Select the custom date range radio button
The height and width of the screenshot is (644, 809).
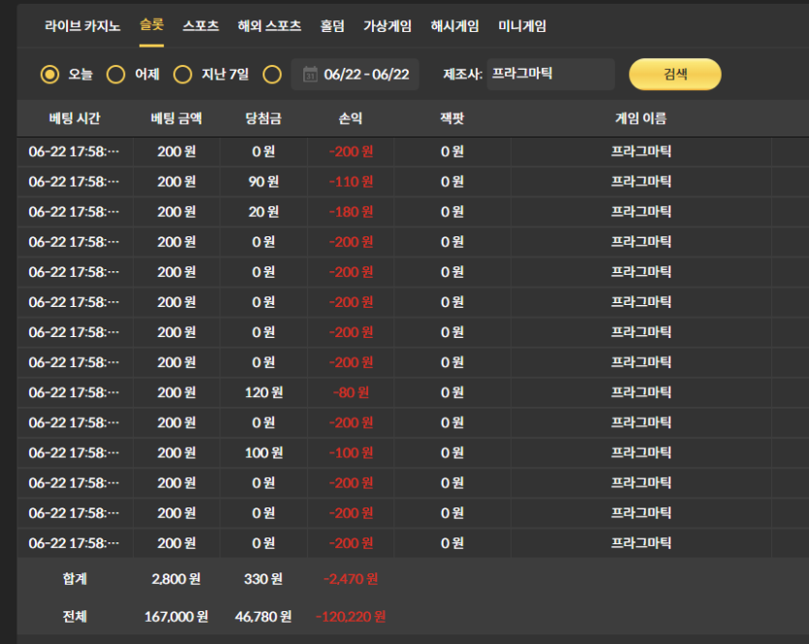pos(272,75)
